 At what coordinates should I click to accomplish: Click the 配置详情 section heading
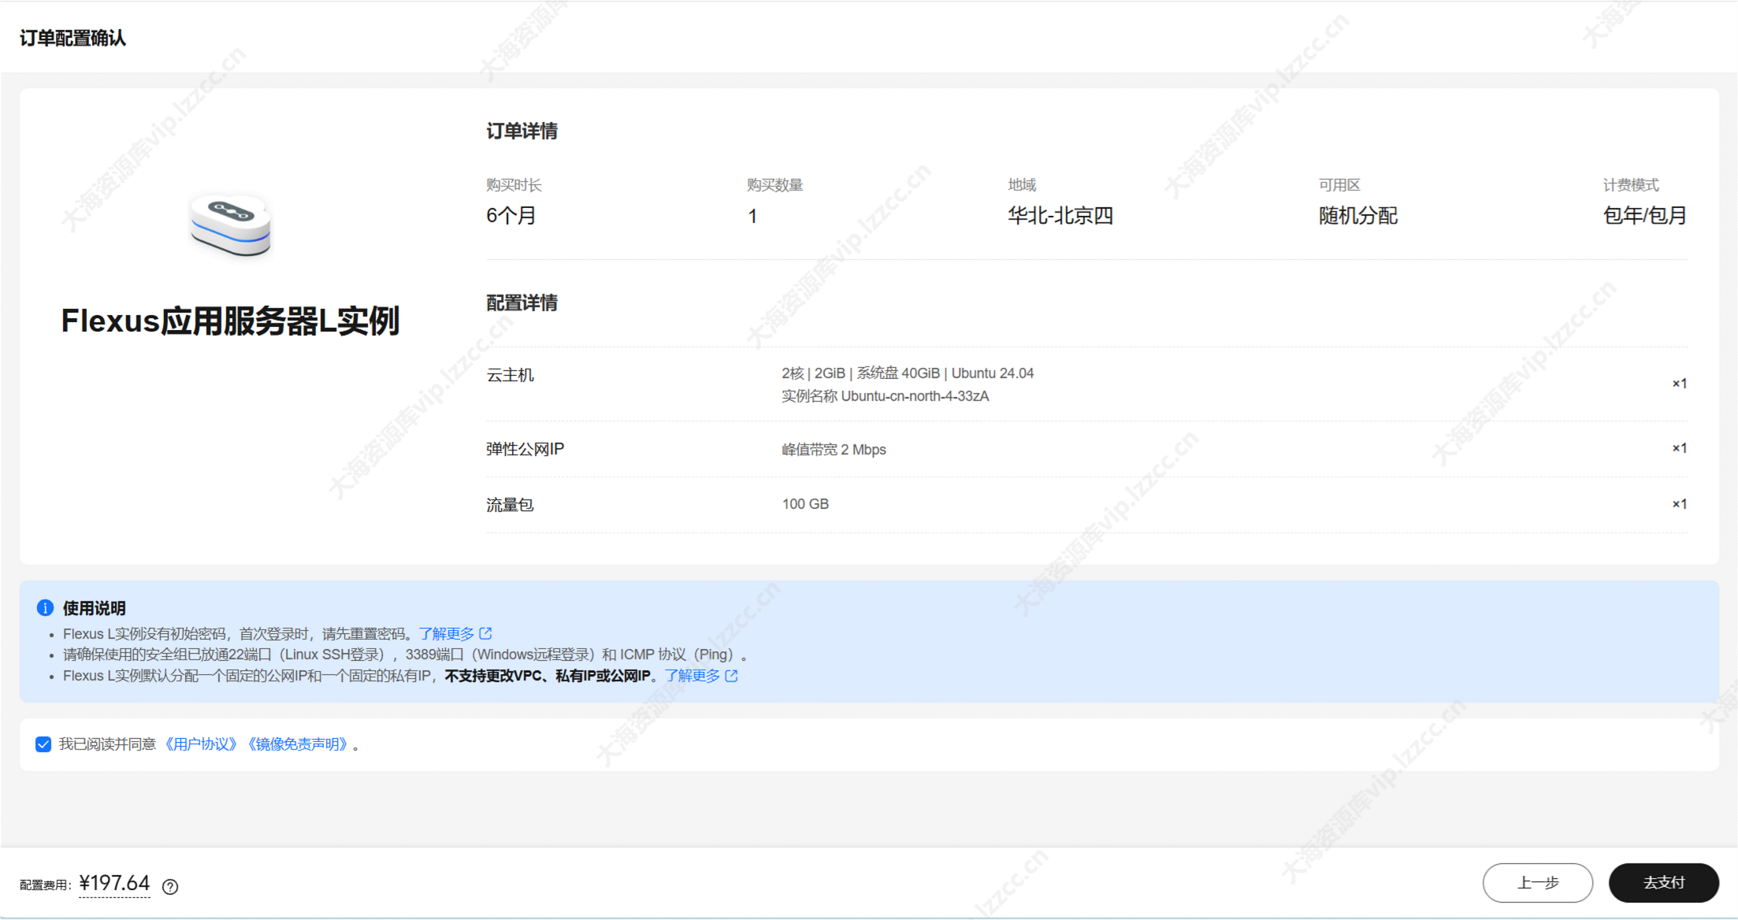point(522,302)
